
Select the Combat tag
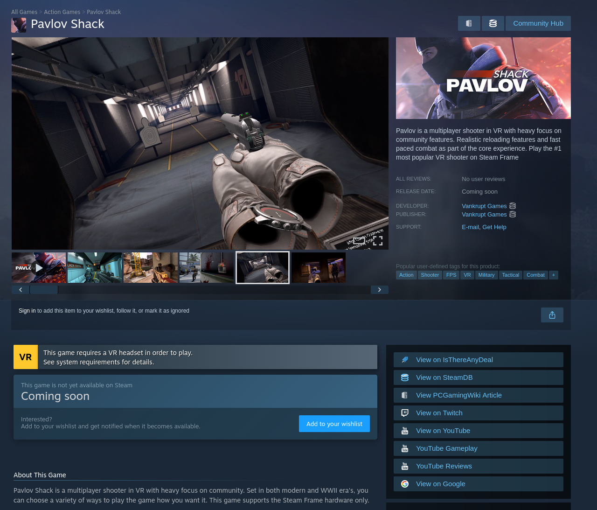click(535, 275)
